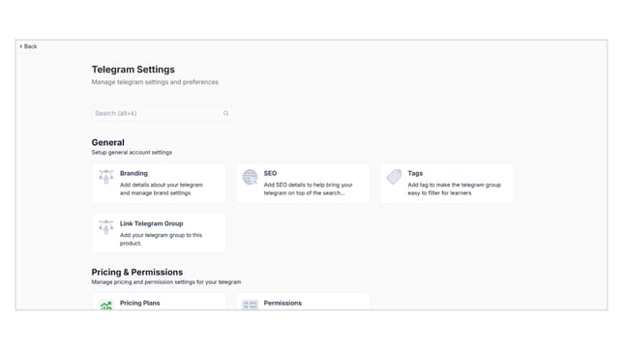Image resolution: width=623 pixels, height=350 pixels.
Task: Click the Link Telegram Group icon
Action: click(106, 227)
